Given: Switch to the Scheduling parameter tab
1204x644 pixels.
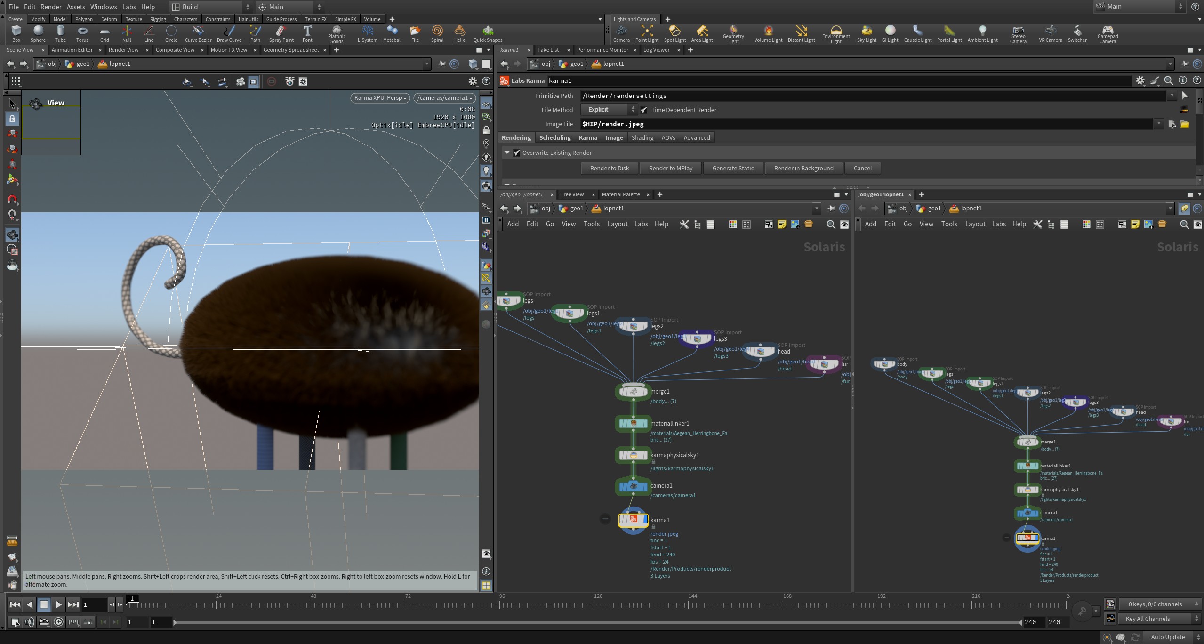Looking at the screenshot, I should tap(555, 138).
